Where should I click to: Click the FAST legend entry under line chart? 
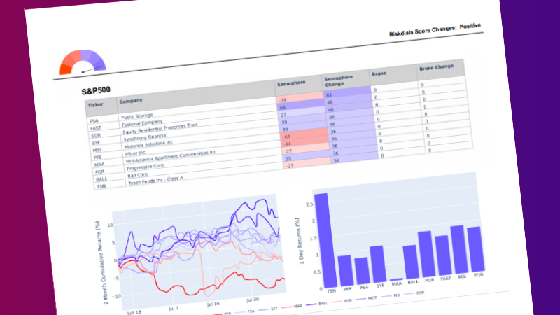pyautogui.click(x=366, y=298)
